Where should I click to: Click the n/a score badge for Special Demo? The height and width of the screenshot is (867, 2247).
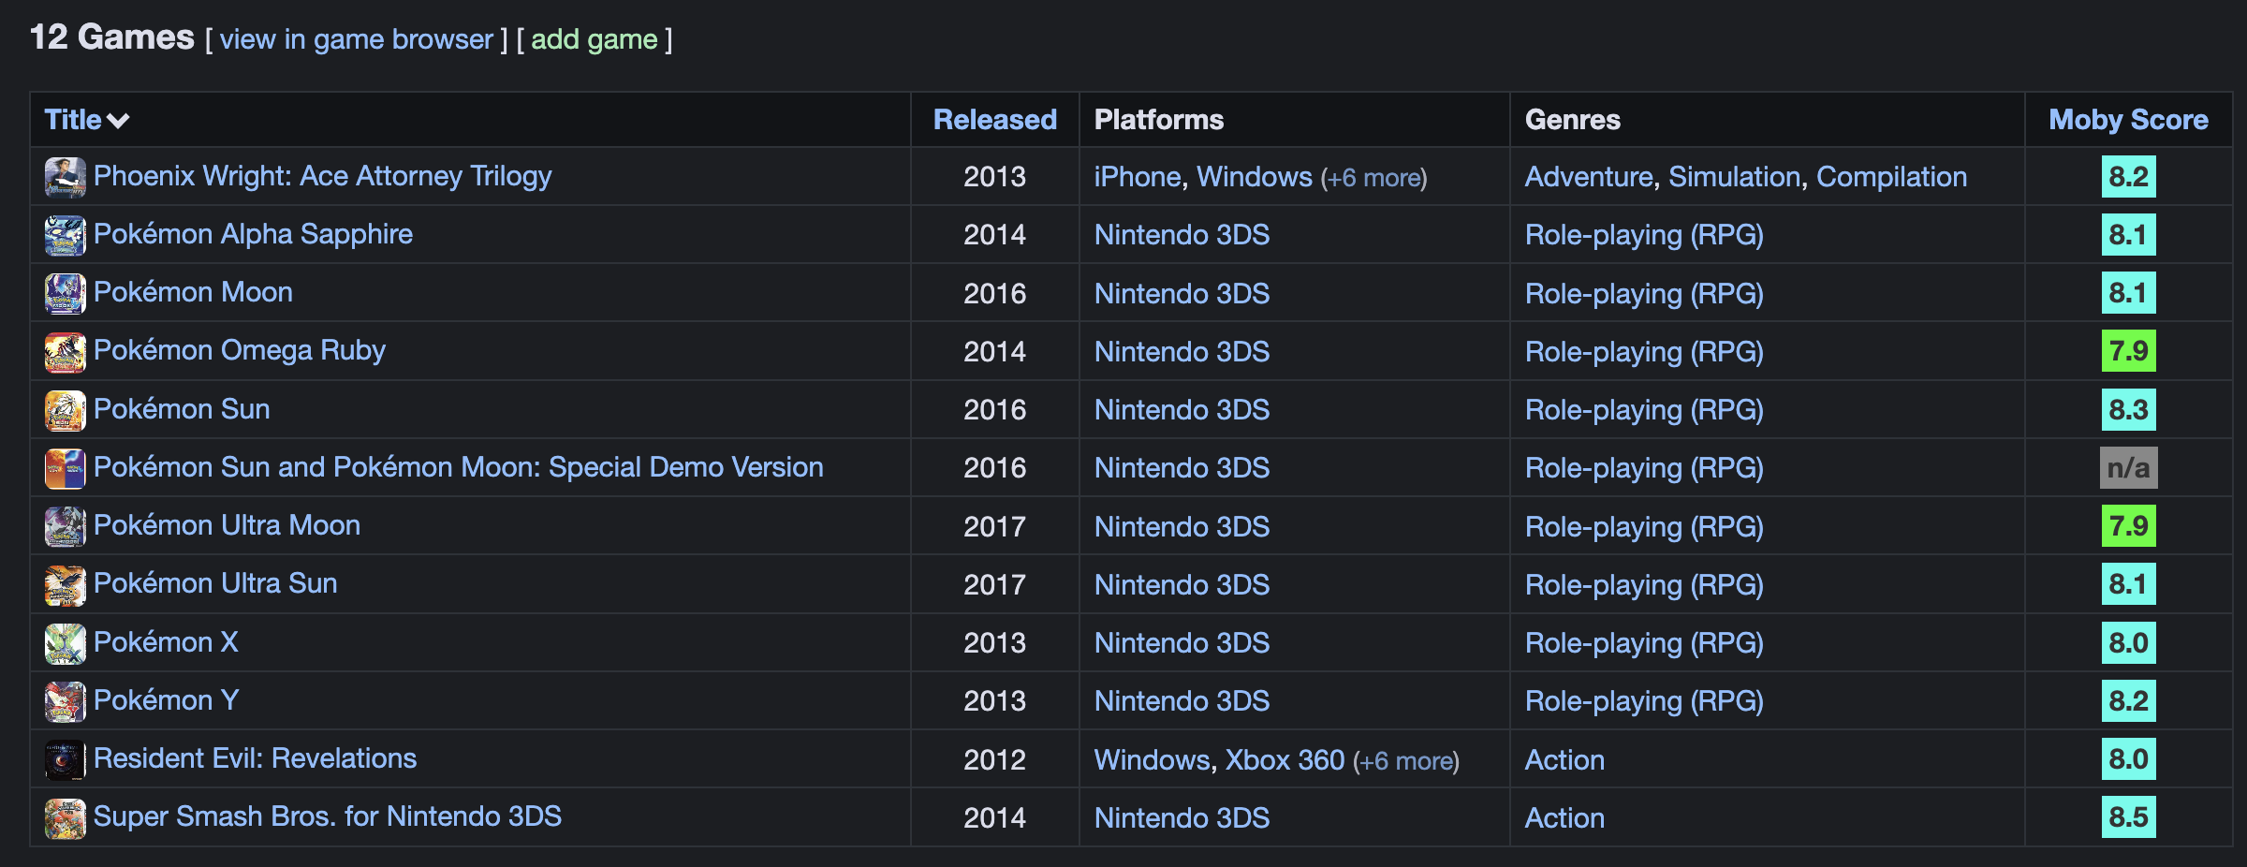(x=2128, y=468)
